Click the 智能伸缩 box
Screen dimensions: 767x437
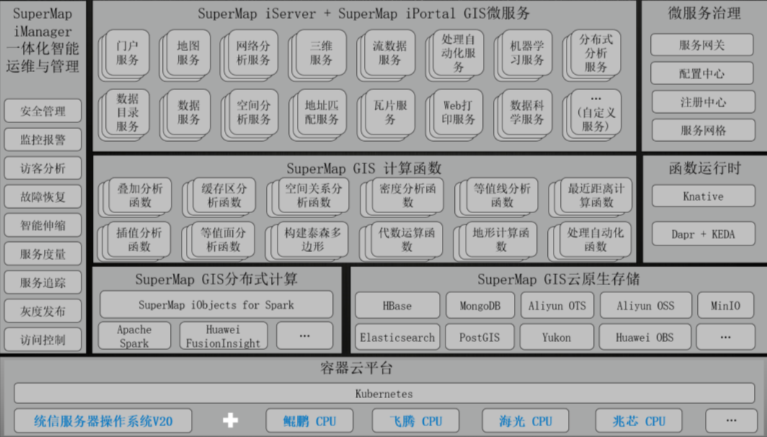tap(43, 225)
